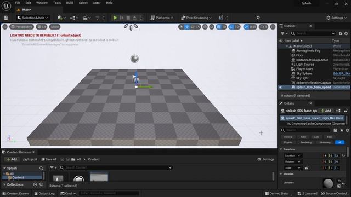Open the toolbar Settings dropdown
351x197 pixels.
point(336,18)
